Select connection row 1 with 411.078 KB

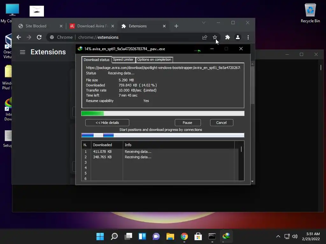(x=160, y=152)
